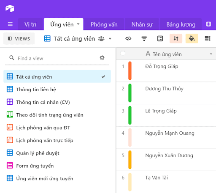
Task: Click the collaborative view people icon
Action: coord(101,38)
